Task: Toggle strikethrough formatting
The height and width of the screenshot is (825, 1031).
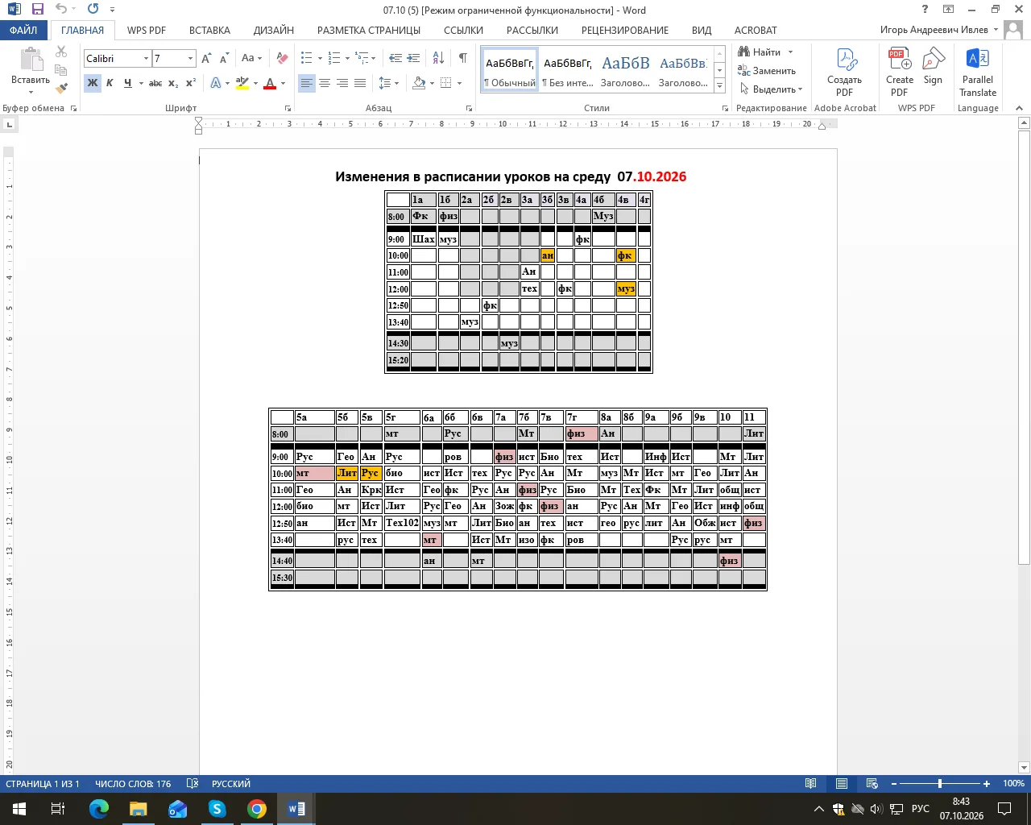Action: point(155,83)
